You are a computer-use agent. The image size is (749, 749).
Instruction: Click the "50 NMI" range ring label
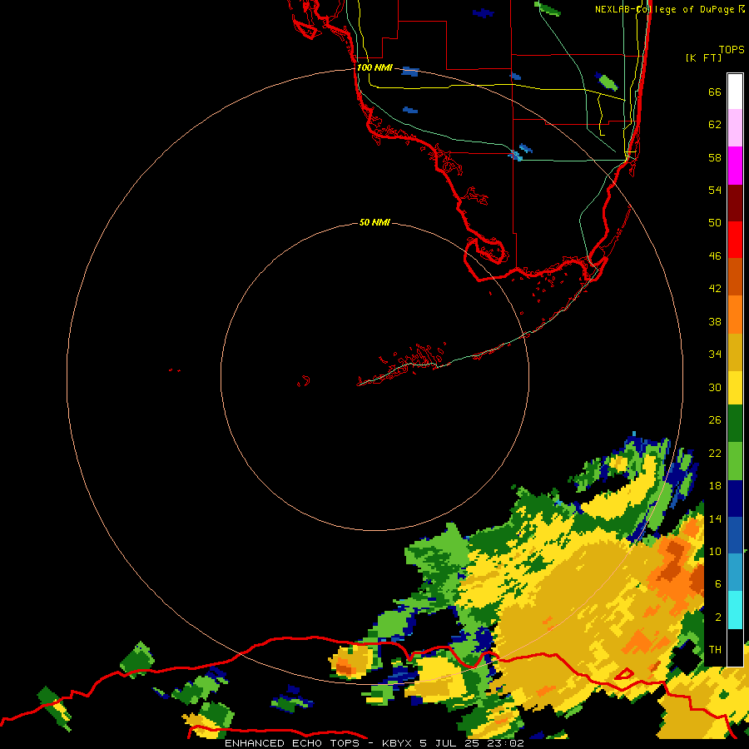pos(374,222)
